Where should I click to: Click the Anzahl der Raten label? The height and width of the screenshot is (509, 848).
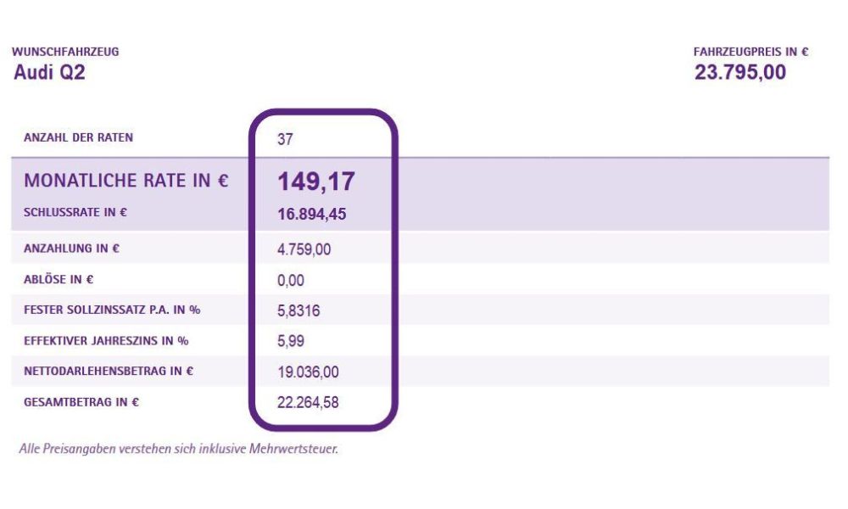(x=79, y=137)
